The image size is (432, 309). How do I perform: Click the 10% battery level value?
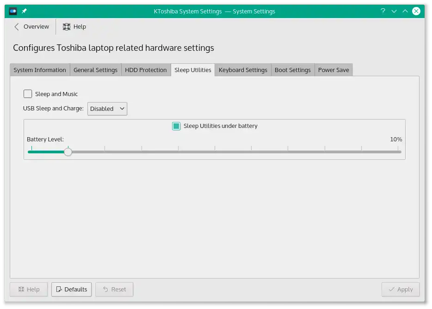click(396, 139)
